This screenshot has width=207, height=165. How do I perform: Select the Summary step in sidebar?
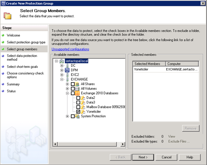click(x=14, y=84)
